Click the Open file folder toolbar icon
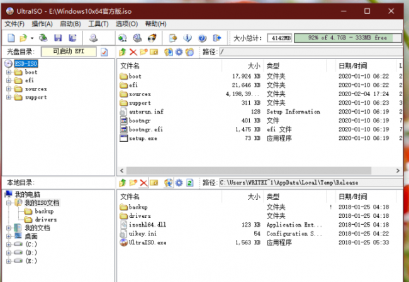This screenshot has width=409, height=282. (23, 38)
